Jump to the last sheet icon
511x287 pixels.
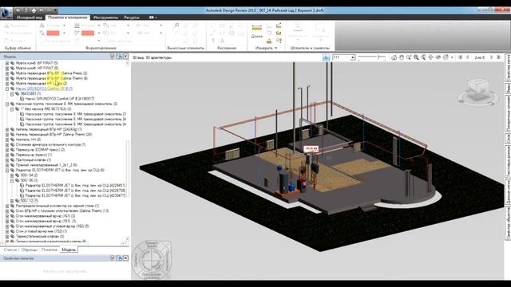point(498,57)
